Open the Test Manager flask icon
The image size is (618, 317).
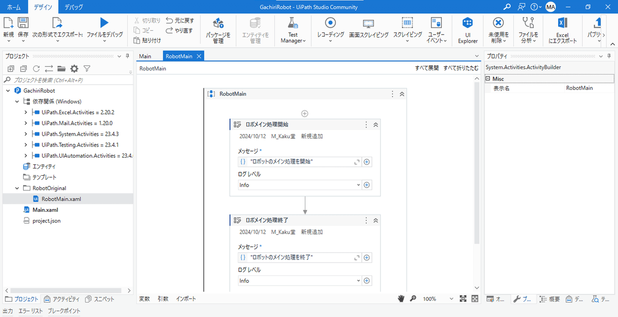point(293,23)
